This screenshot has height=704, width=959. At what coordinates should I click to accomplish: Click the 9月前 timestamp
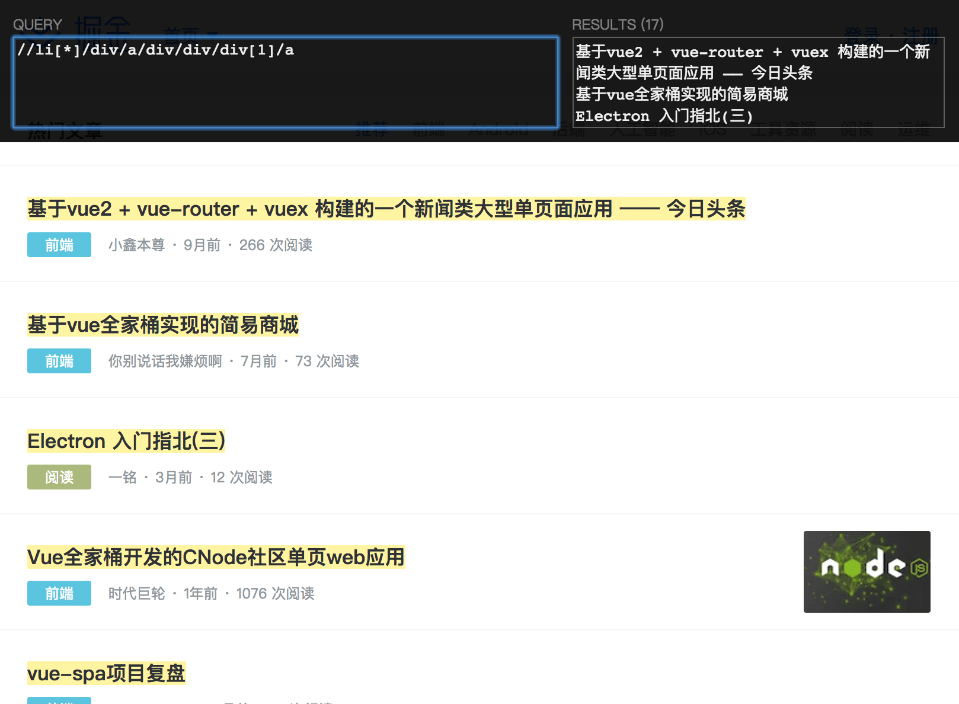pos(202,245)
